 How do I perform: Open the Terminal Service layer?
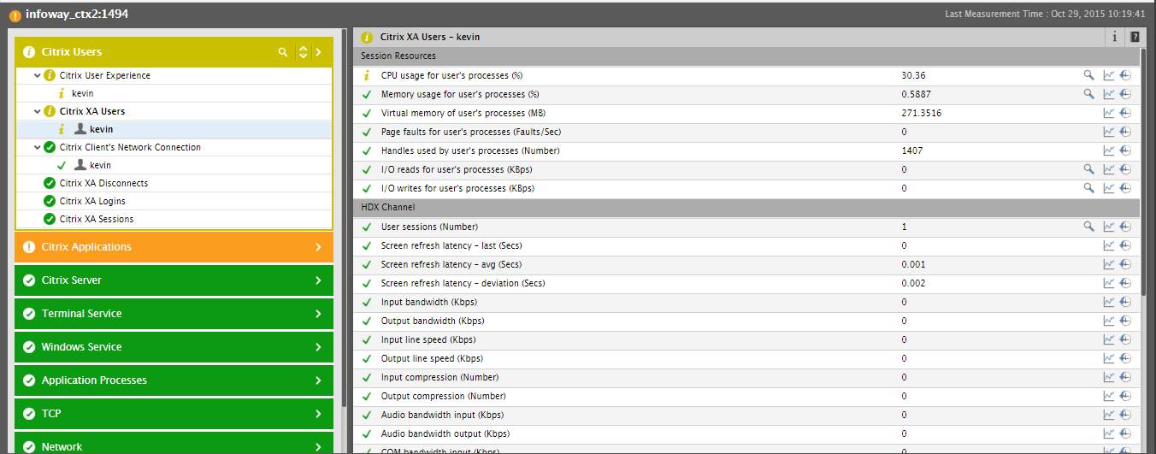click(174, 313)
